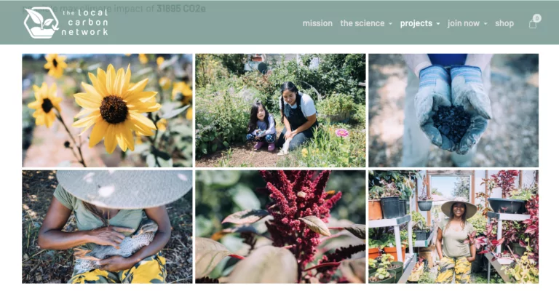
Task: Open the yellow sunflower photo
Action: coord(107,111)
